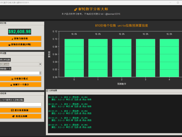Select the 位数 units combo box field
The height and width of the screenshot is (137, 182).
point(19,64)
